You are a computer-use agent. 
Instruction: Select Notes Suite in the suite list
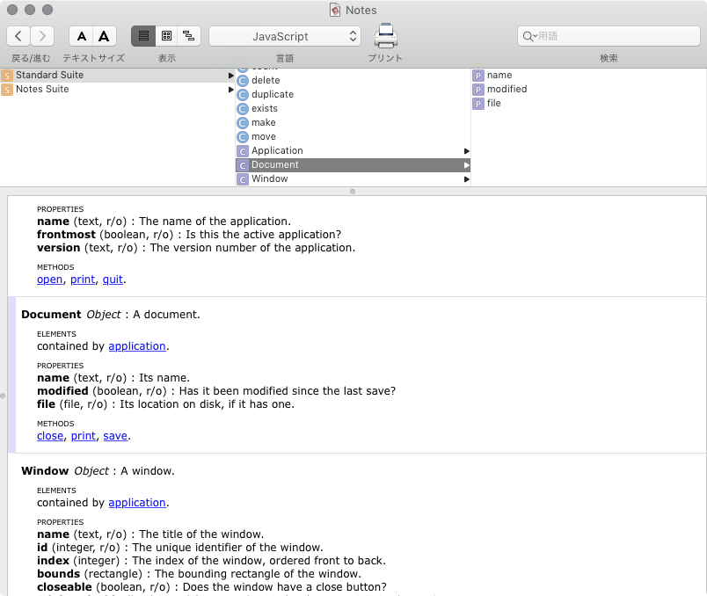pos(42,89)
